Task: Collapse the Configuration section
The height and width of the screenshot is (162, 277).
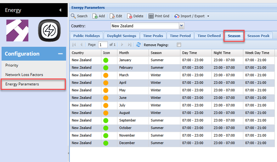Action: pos(60,54)
